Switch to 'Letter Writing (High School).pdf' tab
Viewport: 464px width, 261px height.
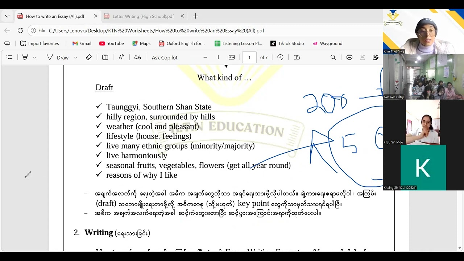[143, 16]
